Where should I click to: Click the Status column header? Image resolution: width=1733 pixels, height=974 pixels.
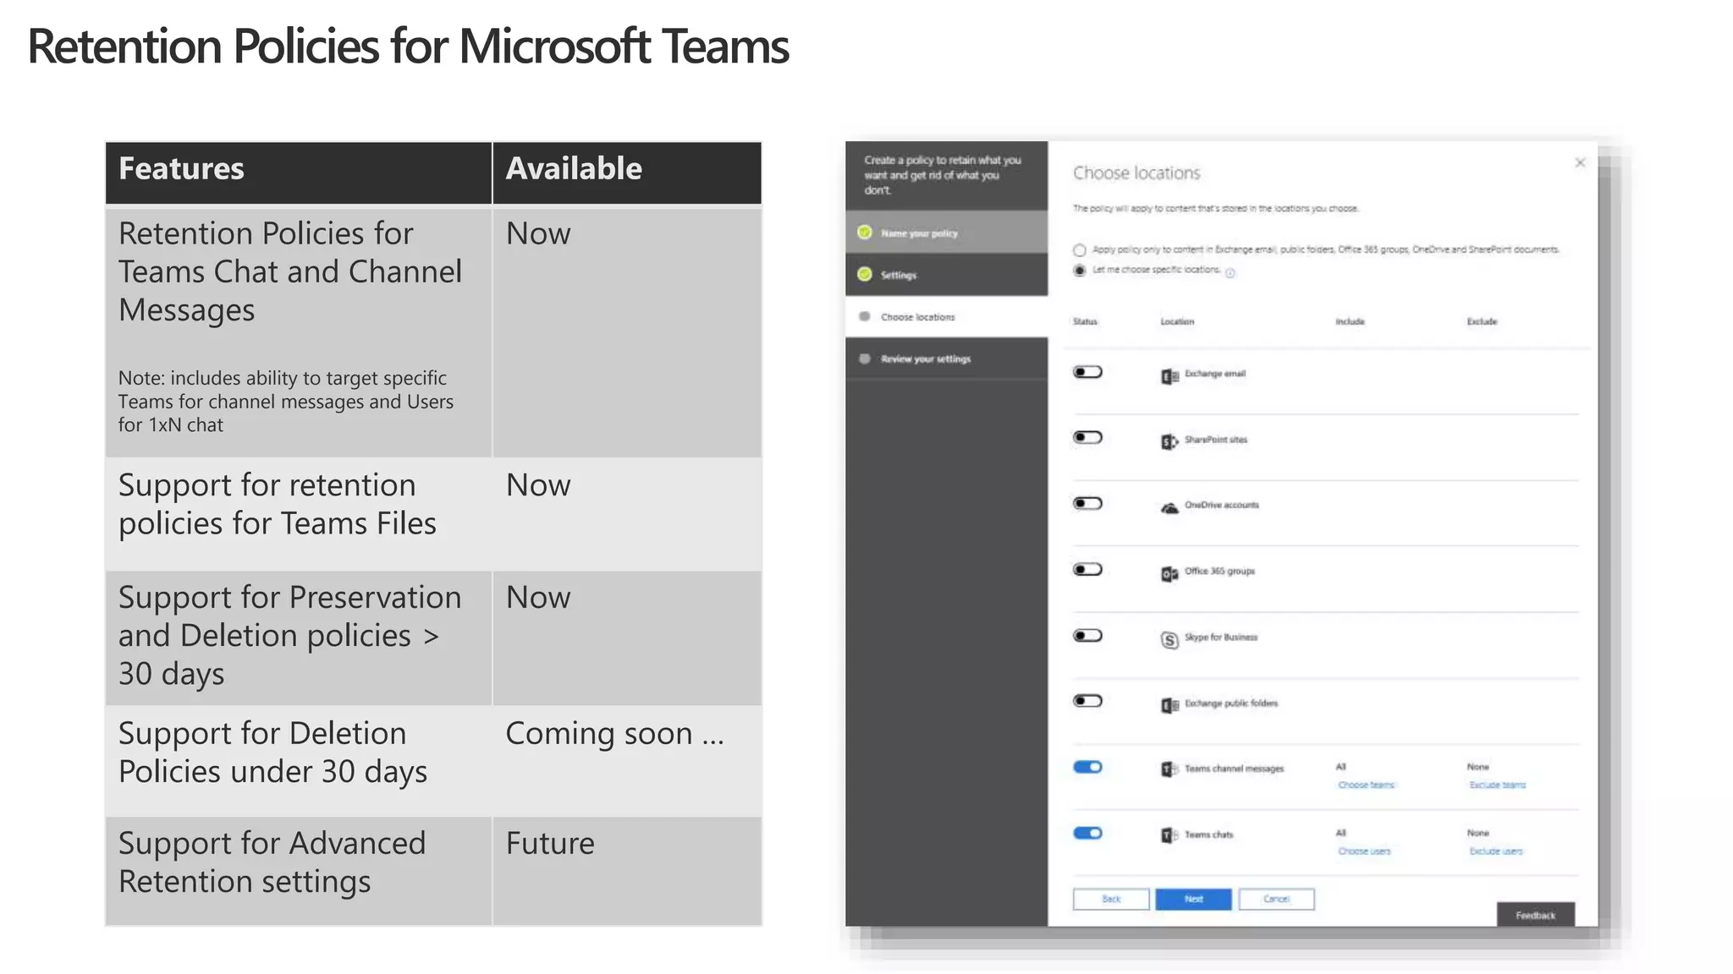tap(1085, 321)
